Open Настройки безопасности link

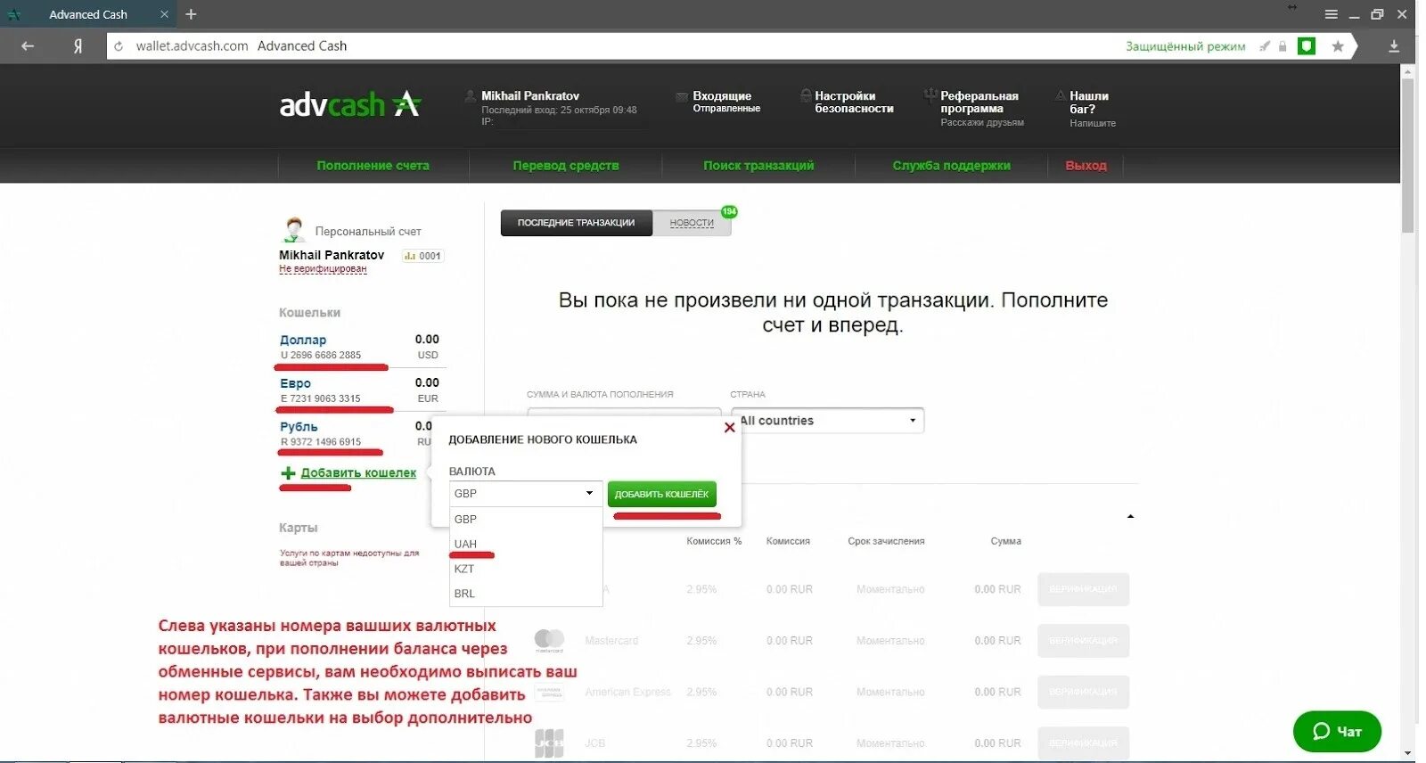pyautogui.click(x=854, y=103)
